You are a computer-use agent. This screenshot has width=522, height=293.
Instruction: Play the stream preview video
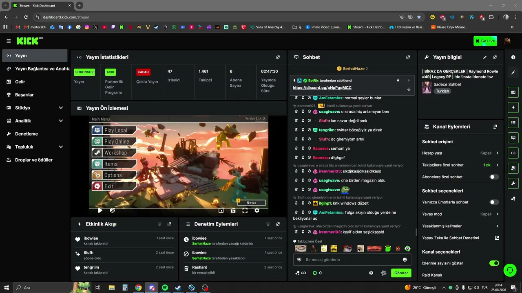100,210
